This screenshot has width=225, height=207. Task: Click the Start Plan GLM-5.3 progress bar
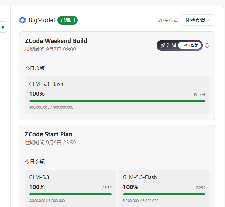point(70,194)
